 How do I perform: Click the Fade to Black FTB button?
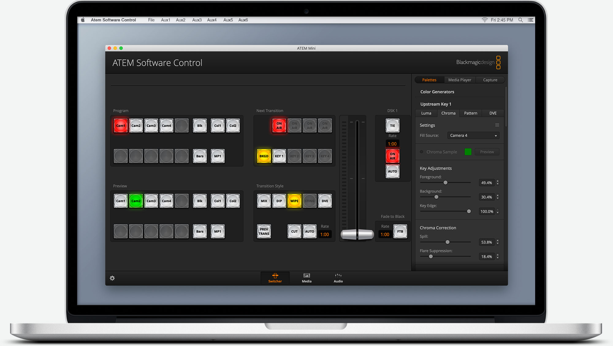click(400, 231)
